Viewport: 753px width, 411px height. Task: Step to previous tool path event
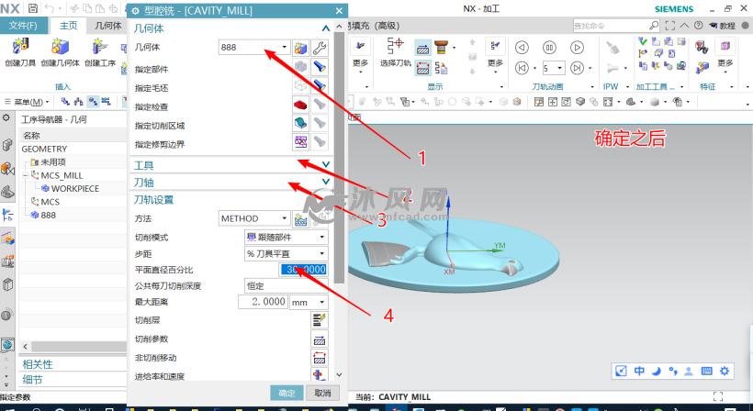[522, 68]
